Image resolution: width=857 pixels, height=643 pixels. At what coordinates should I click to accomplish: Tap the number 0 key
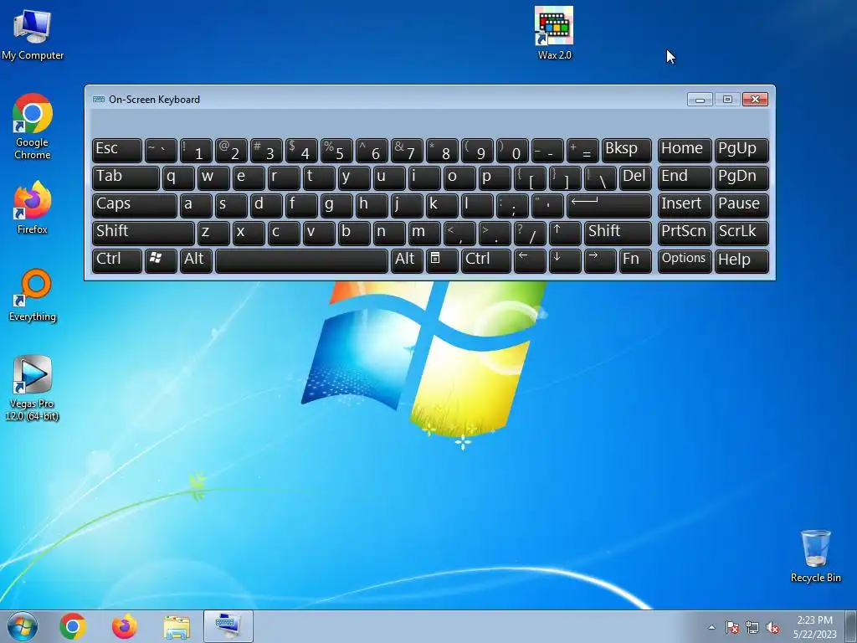click(x=512, y=151)
